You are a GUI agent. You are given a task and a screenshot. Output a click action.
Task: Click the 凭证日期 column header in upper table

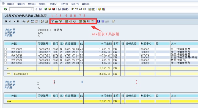[x=72, y=44]
